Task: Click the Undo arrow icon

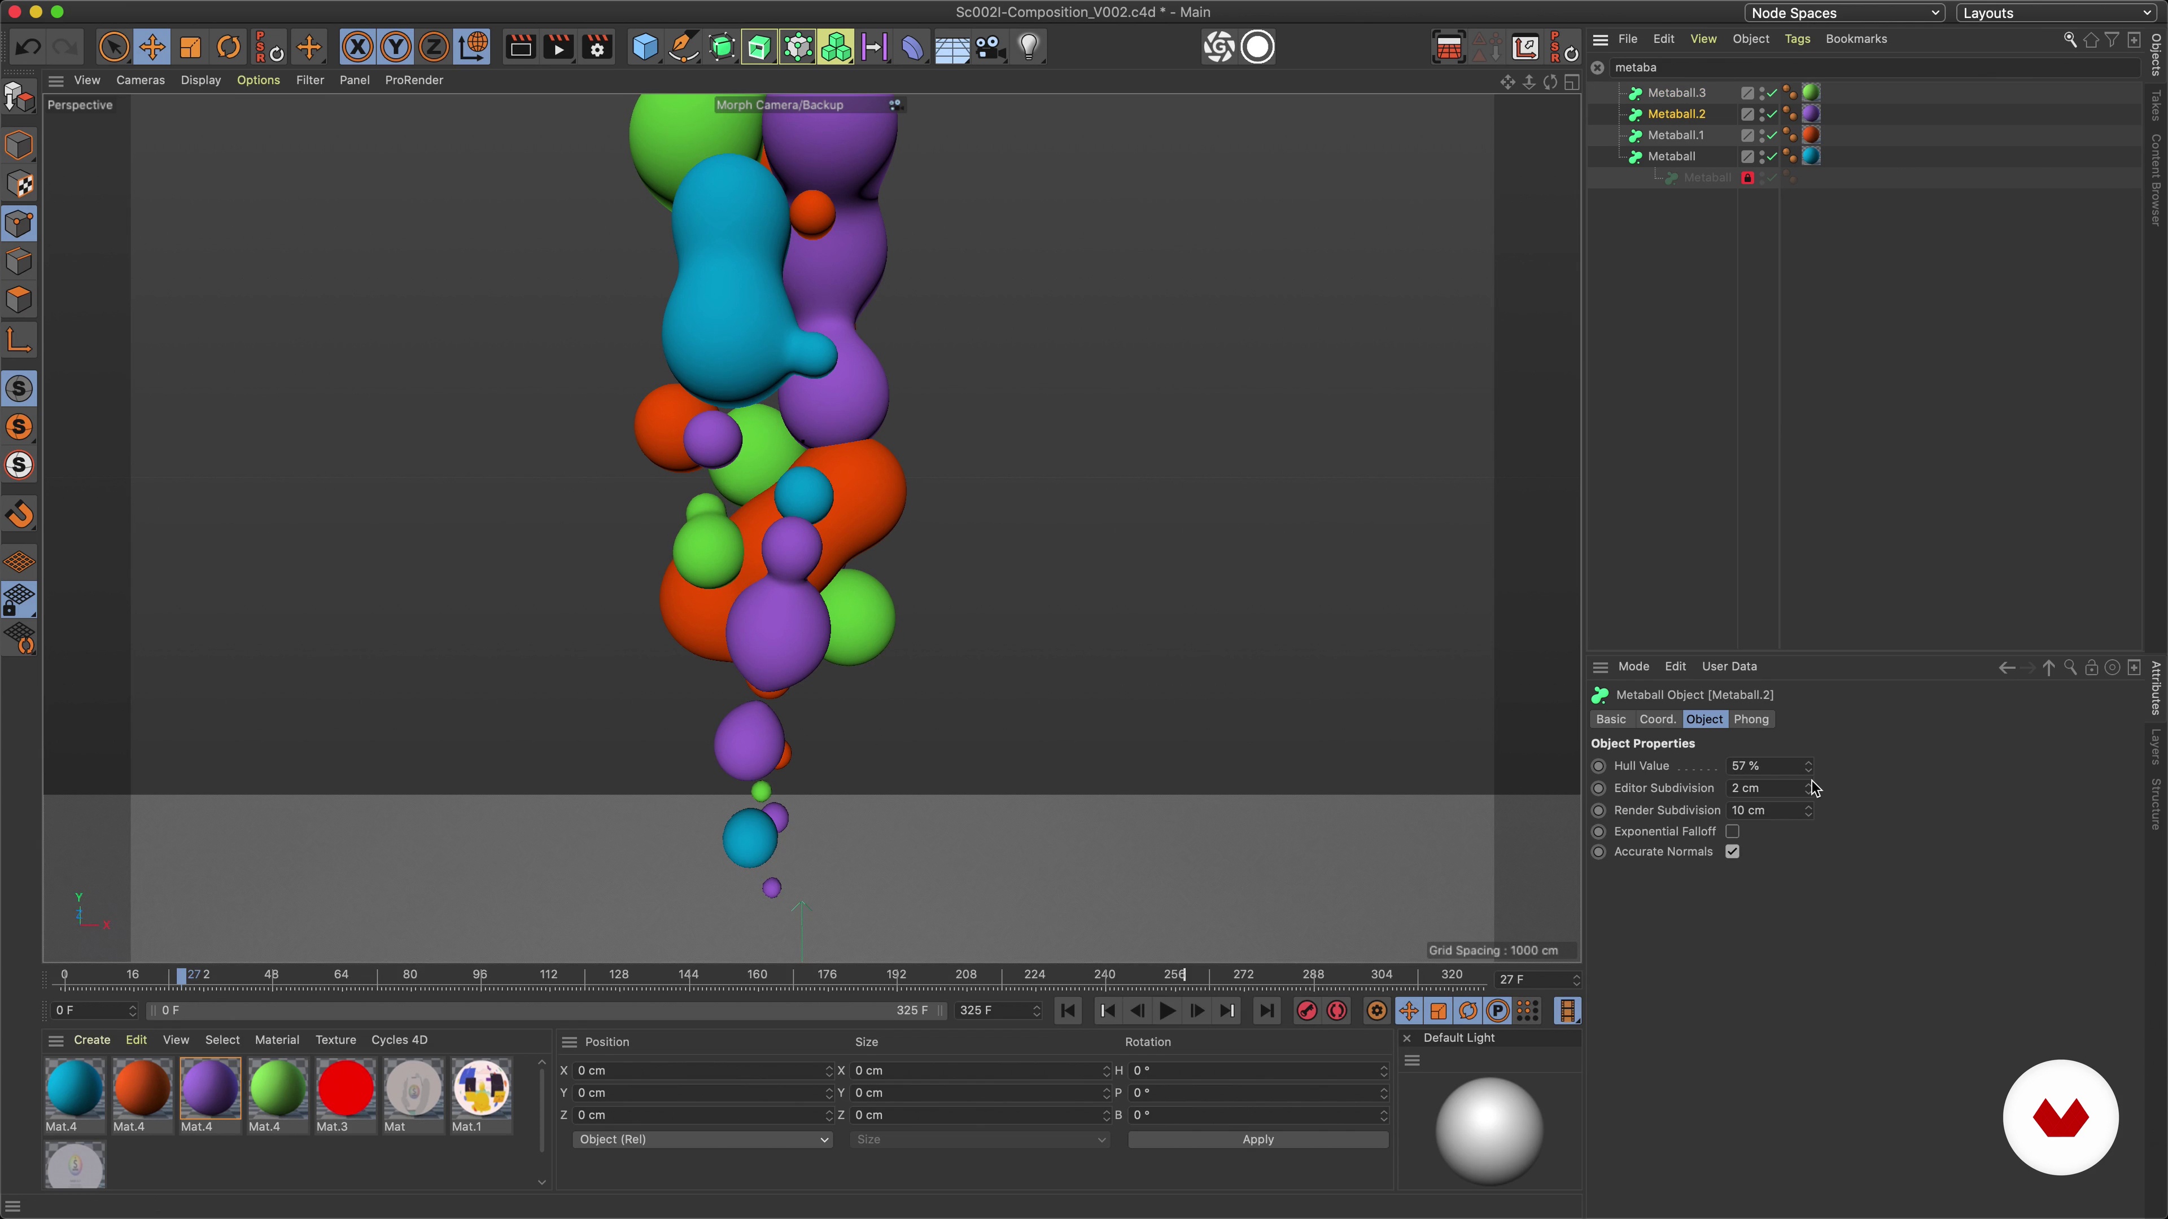Action: click(x=28, y=47)
